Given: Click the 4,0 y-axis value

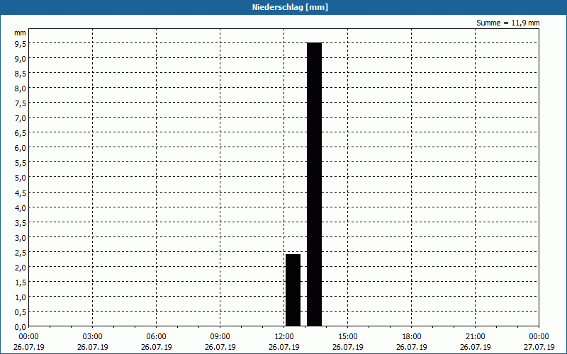Looking at the screenshot, I should point(20,207).
